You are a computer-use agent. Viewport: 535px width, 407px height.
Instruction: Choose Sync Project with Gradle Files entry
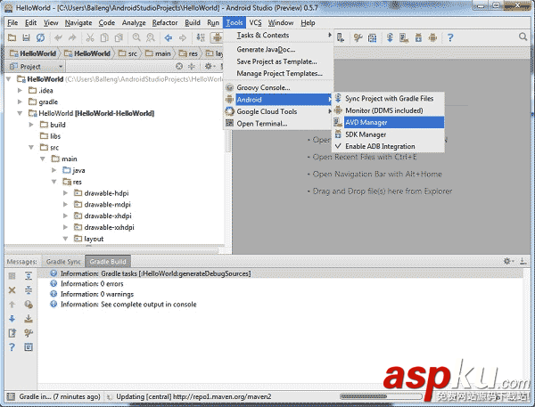click(x=389, y=99)
